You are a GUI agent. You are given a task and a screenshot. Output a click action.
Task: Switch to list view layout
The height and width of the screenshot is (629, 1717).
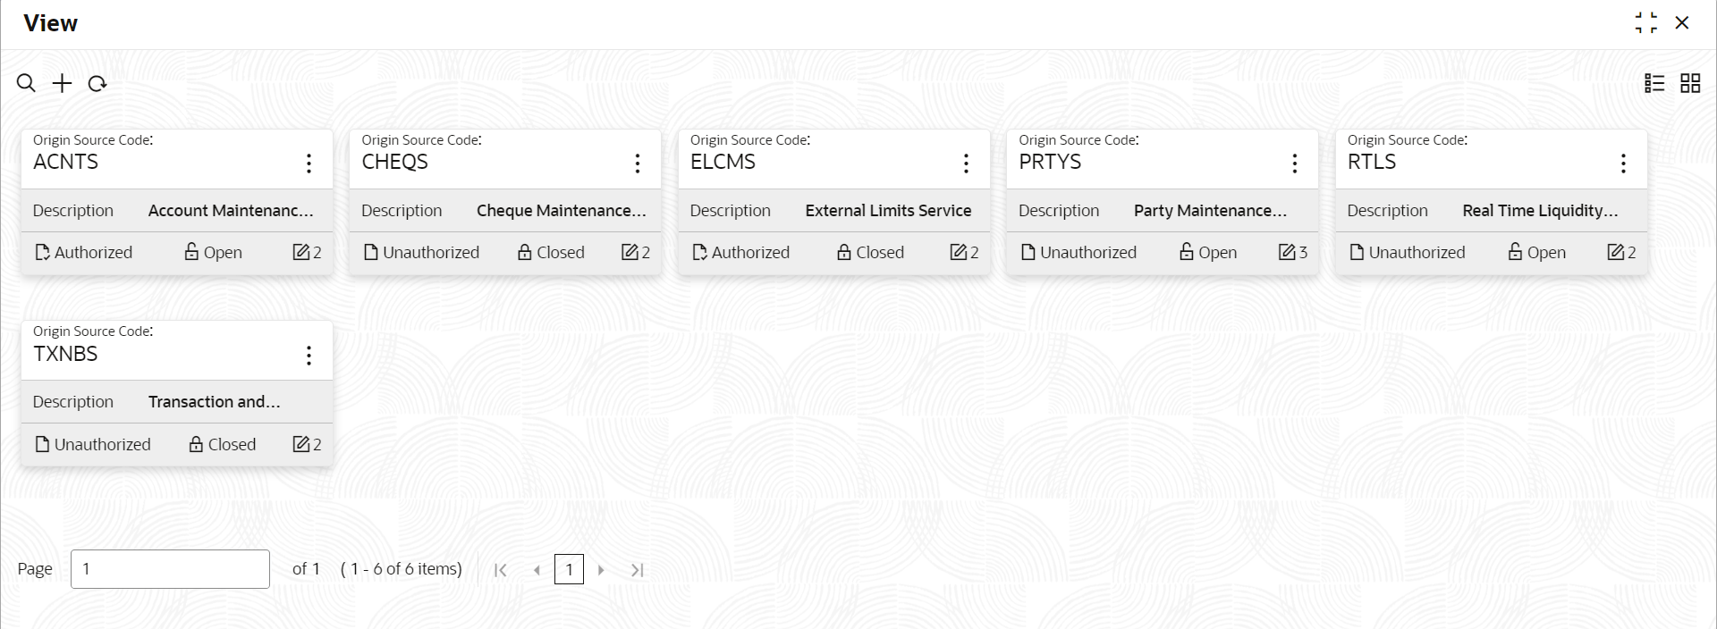[x=1654, y=83]
